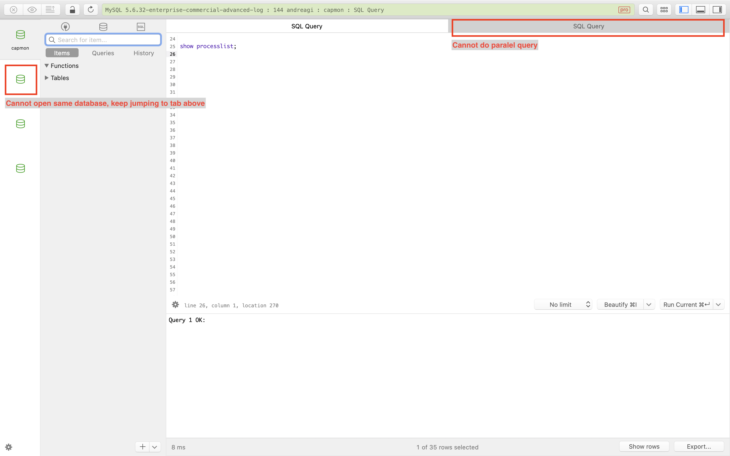Select the History tab
Screen dimensions: 730x456
click(143, 53)
